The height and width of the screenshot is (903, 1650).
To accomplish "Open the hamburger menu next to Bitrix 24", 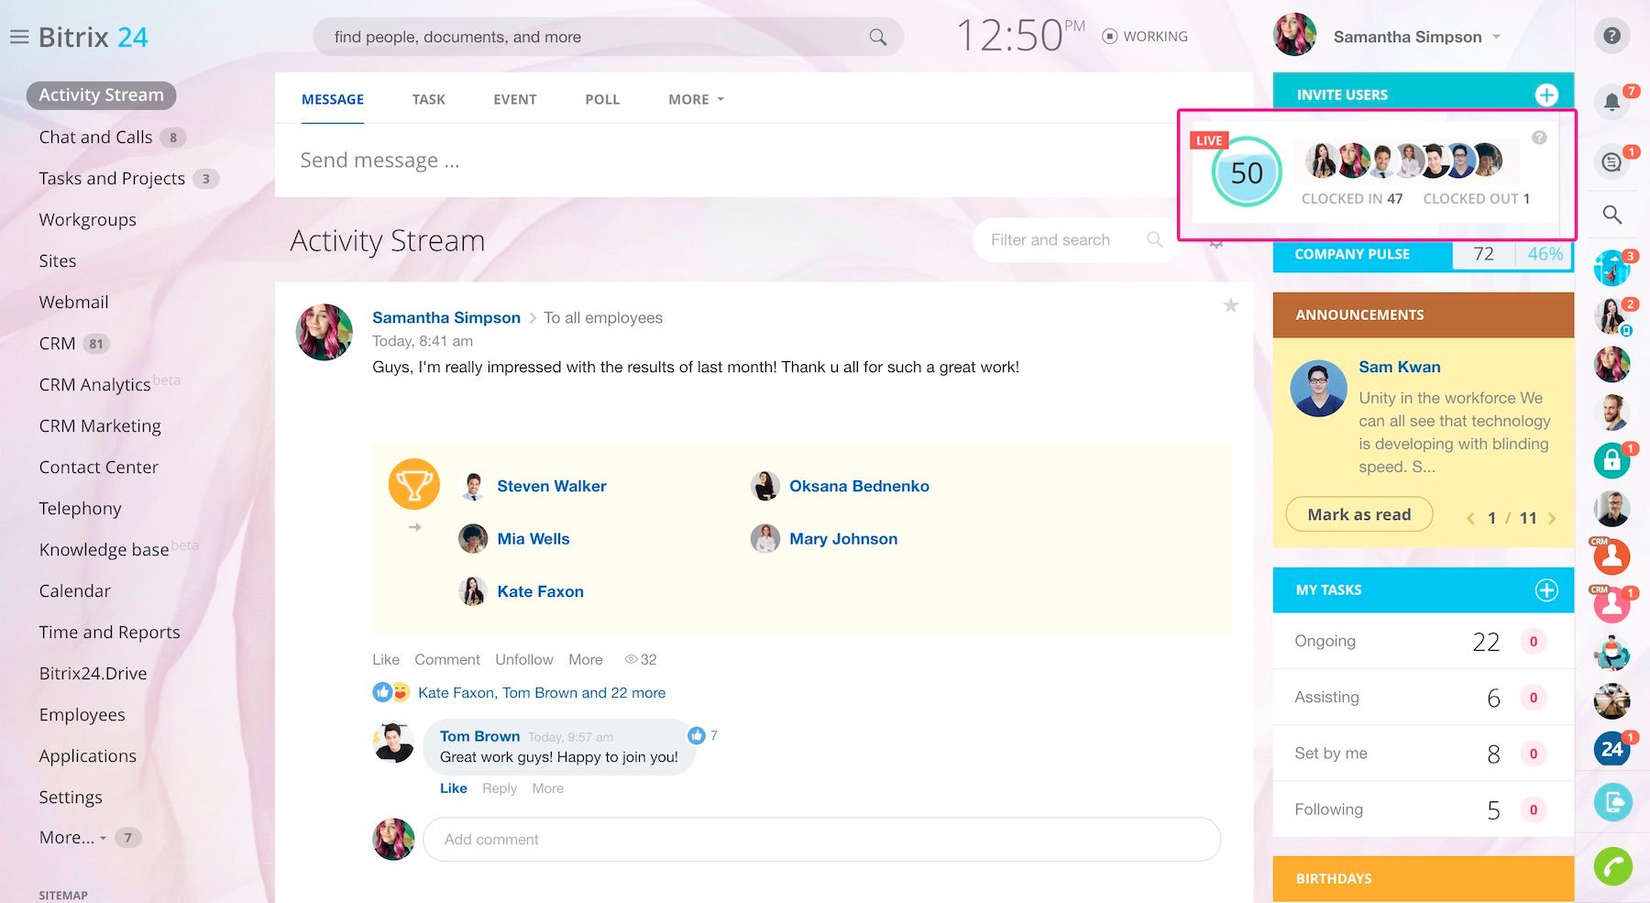I will coord(19,38).
